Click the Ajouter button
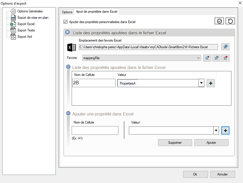The height and width of the screenshot is (183, 243). coord(211,143)
